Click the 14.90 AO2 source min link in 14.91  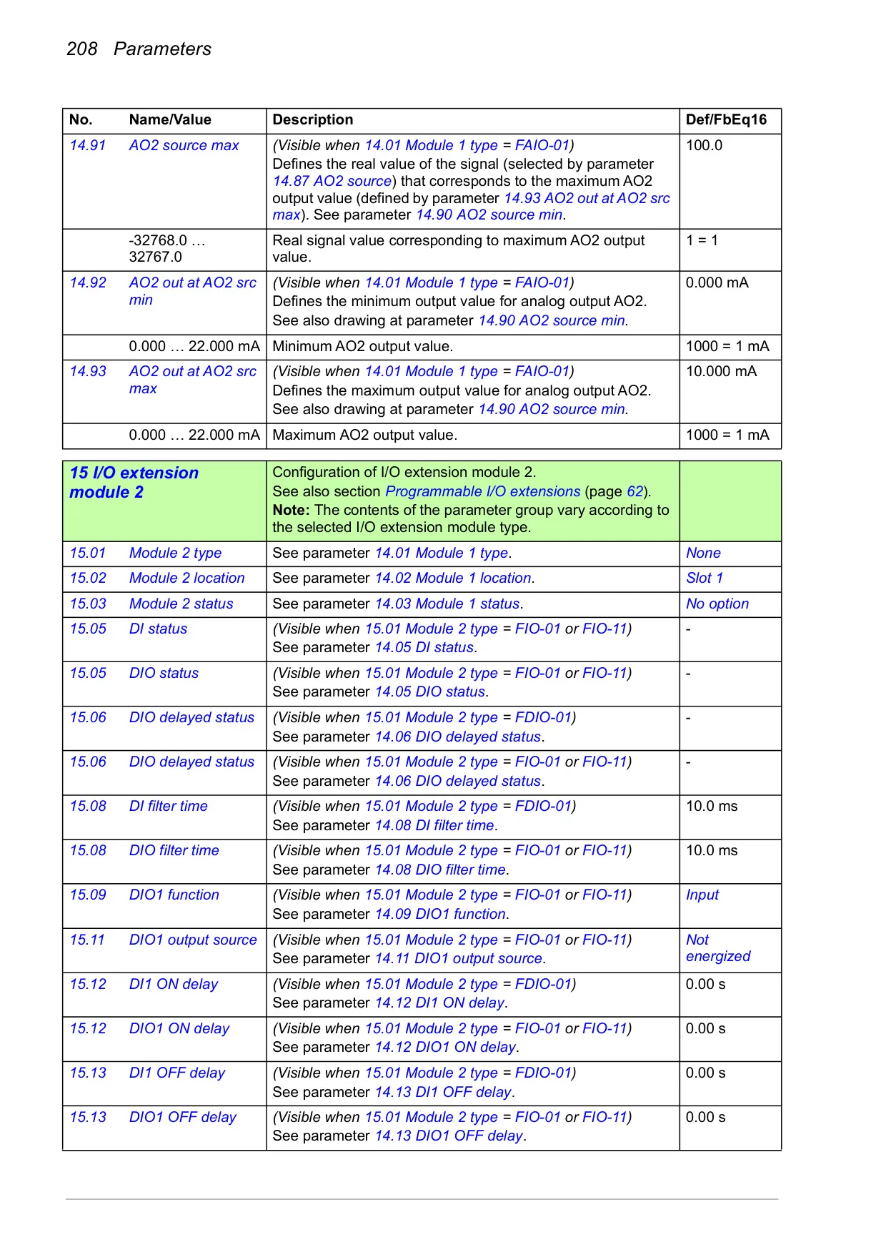click(489, 215)
